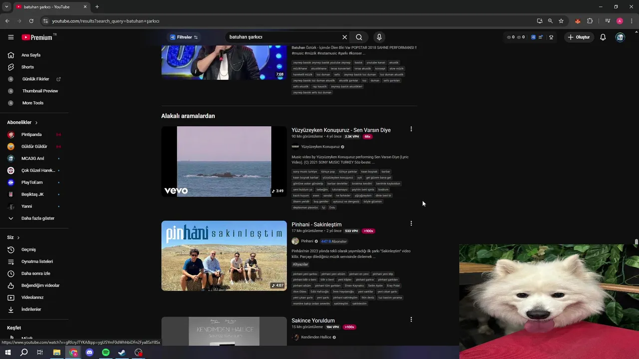Bookmark this page with star icon

pos(561,21)
